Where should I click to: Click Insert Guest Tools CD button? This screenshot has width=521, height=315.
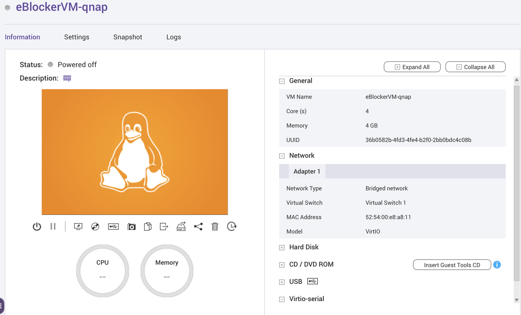[x=452, y=265]
